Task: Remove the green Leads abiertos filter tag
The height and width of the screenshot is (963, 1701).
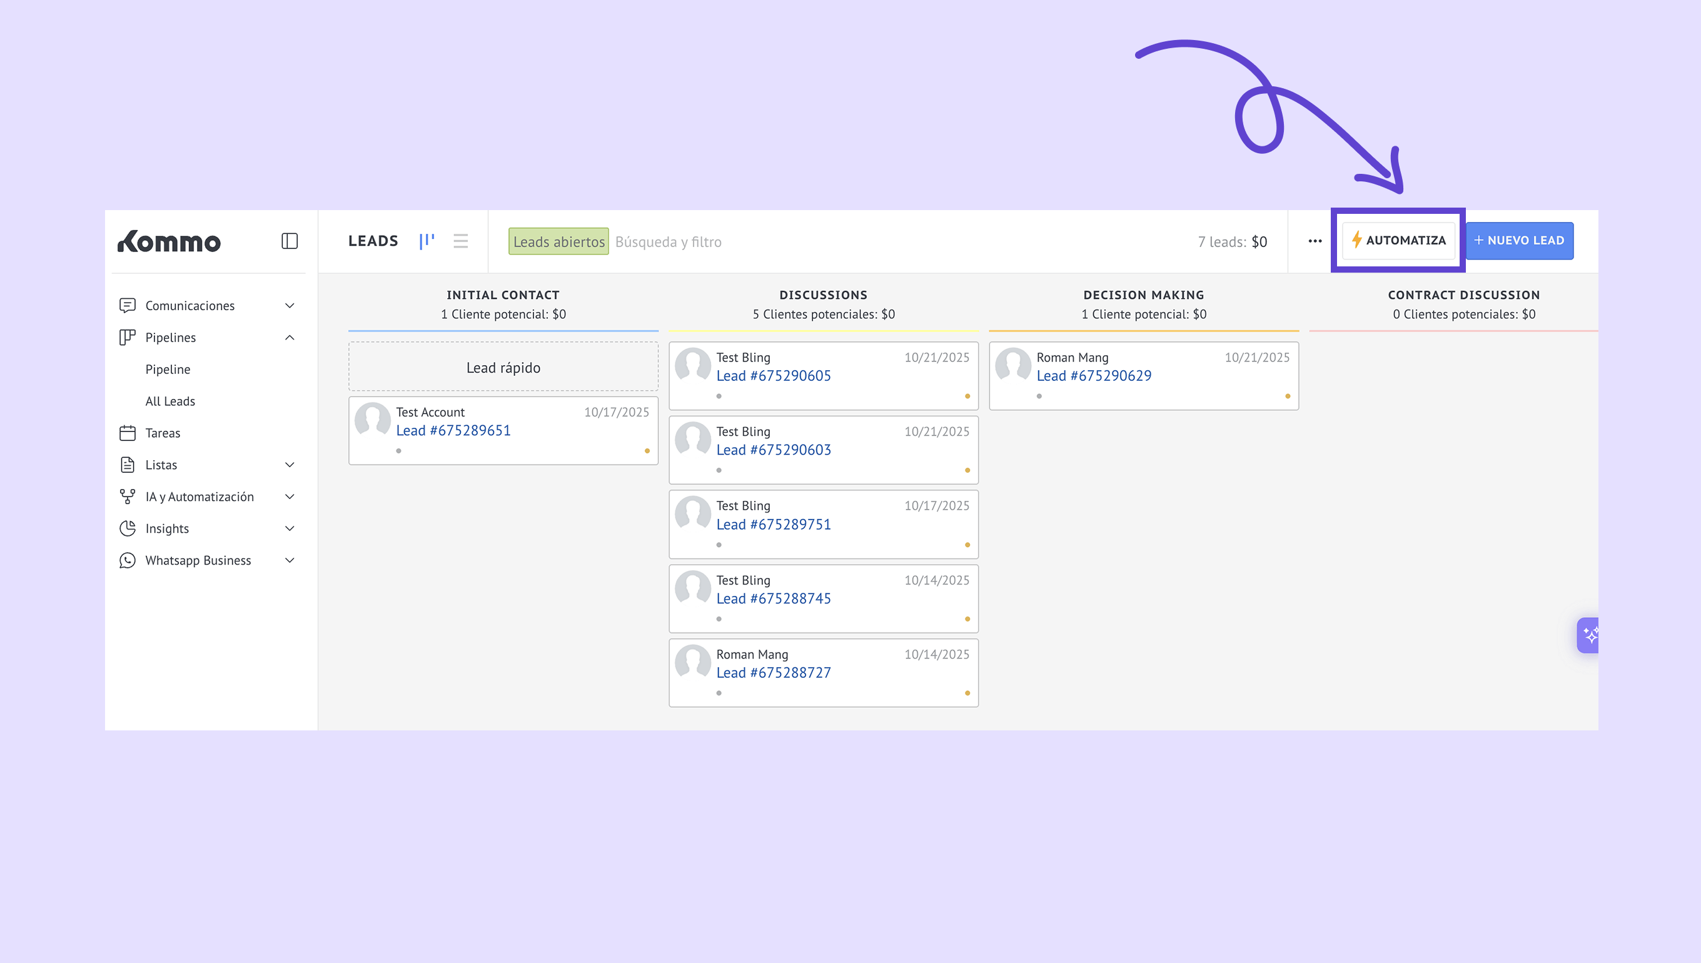Action: tap(558, 242)
